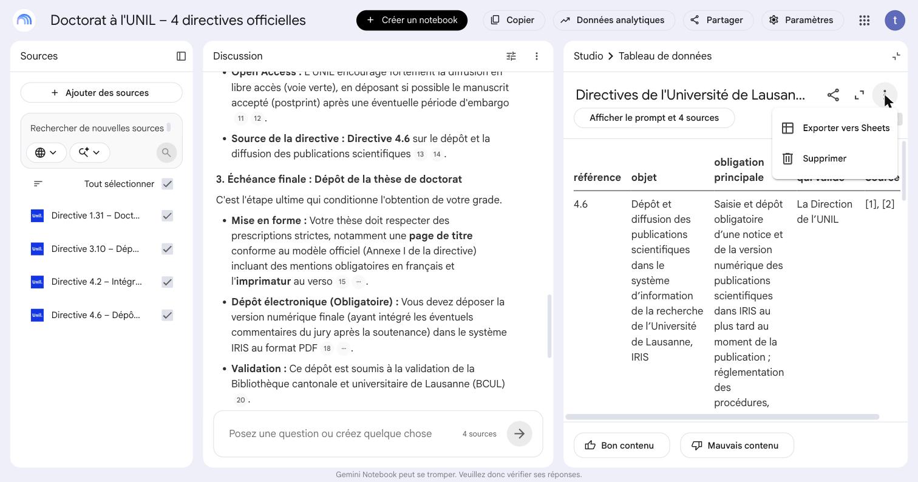This screenshot has height=482, width=918.
Task: Uncheck Directive 3.10 source checkbox
Action: pos(167,249)
